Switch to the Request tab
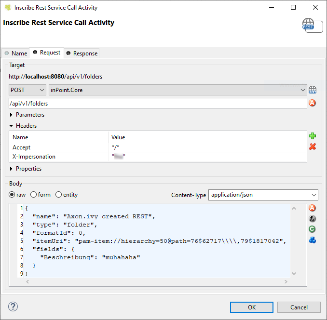The width and height of the screenshot is (327, 320). point(47,53)
